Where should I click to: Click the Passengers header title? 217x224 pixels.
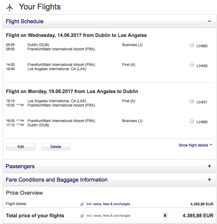[20, 166]
